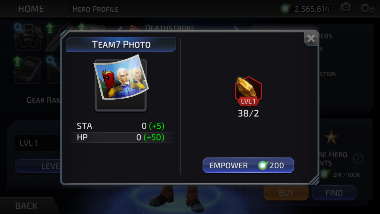380x214 pixels.
Task: Select the armor chest gear slot
Action: [x=28, y=37]
